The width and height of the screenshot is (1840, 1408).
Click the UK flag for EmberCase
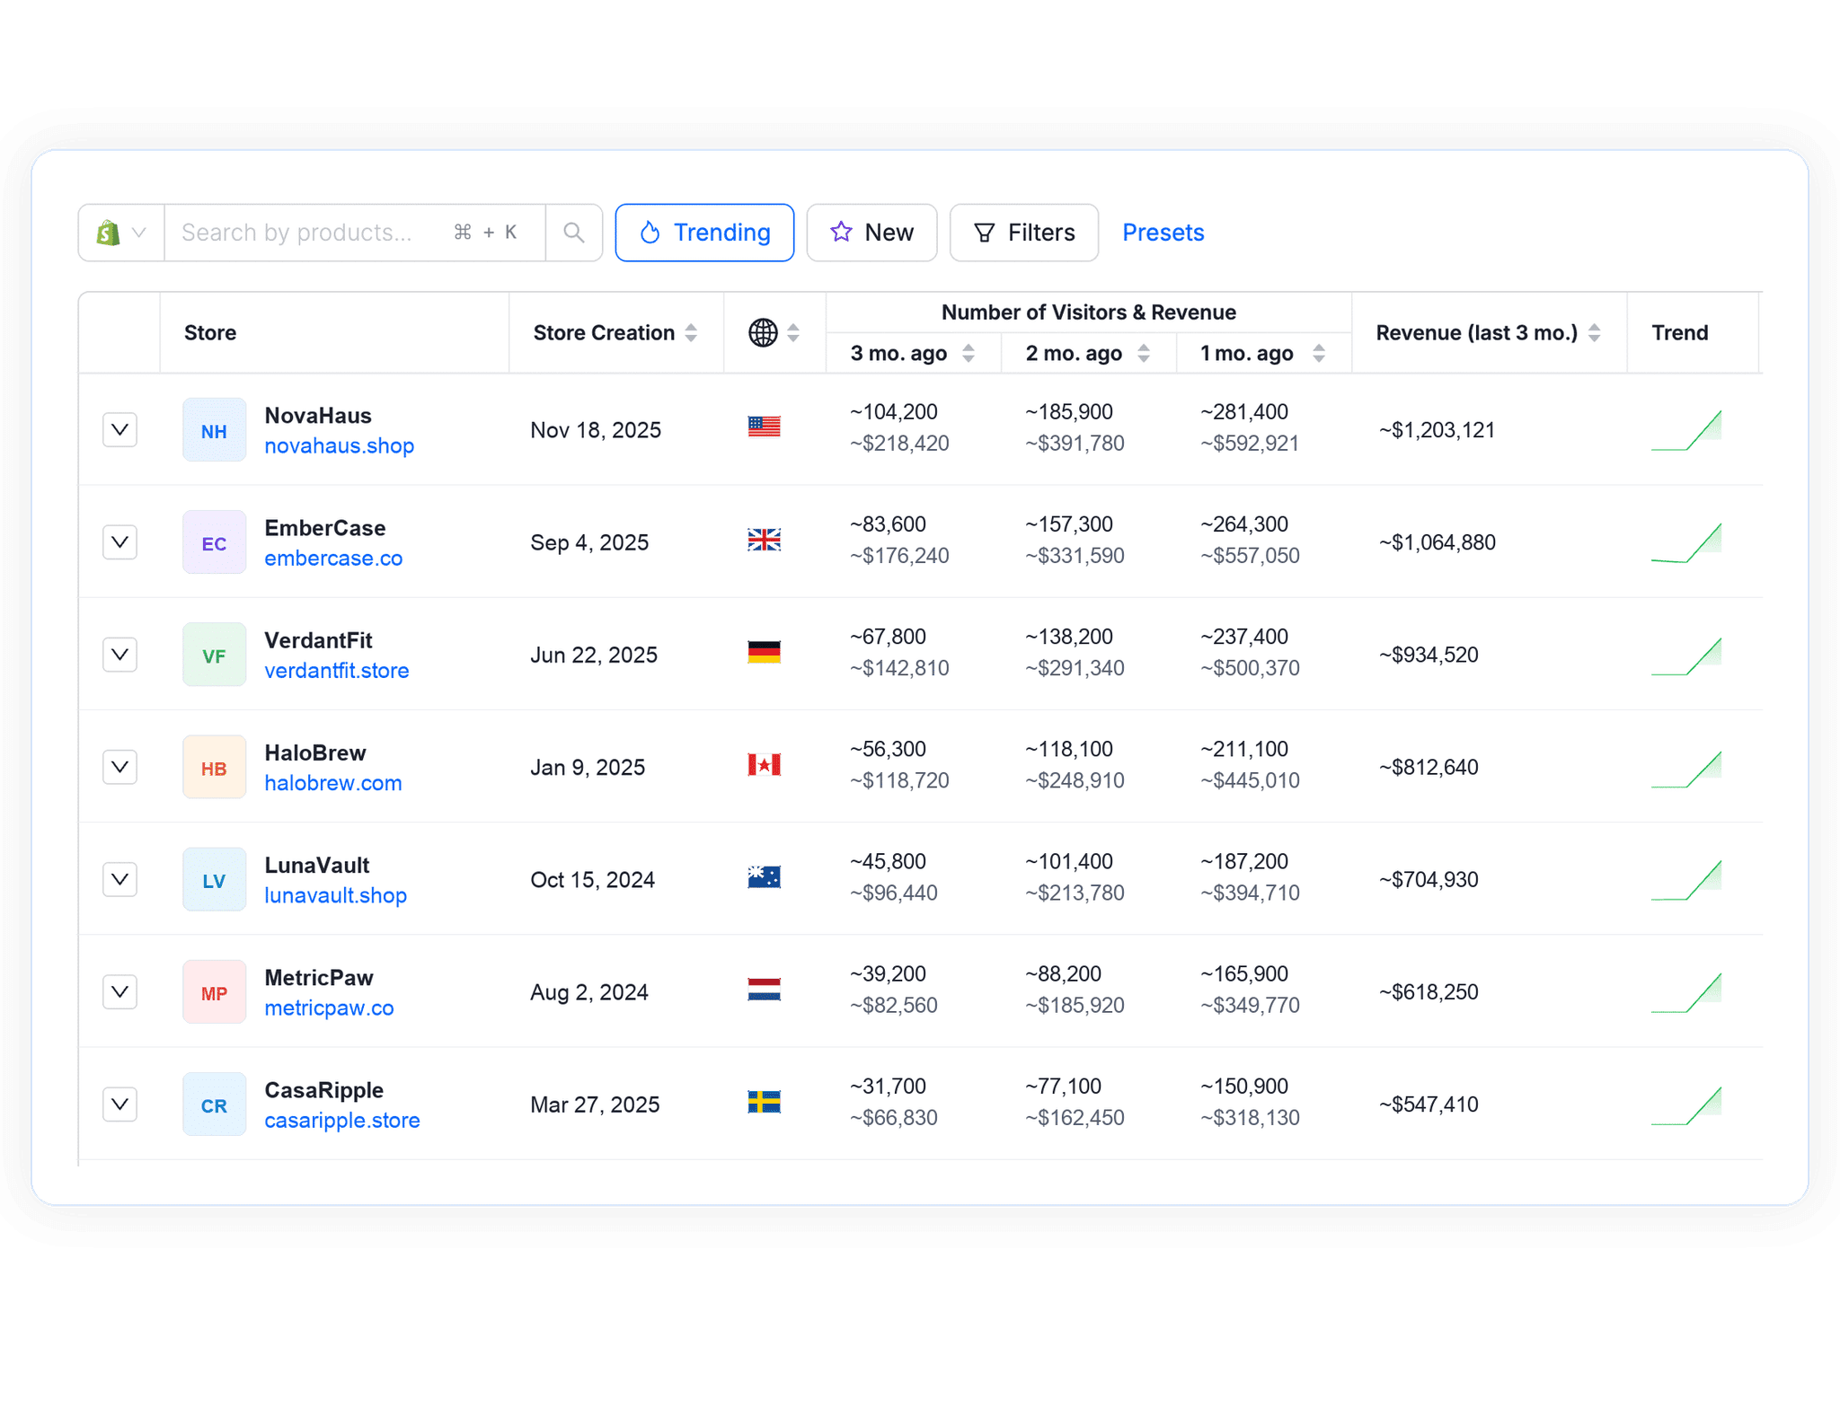coord(765,539)
